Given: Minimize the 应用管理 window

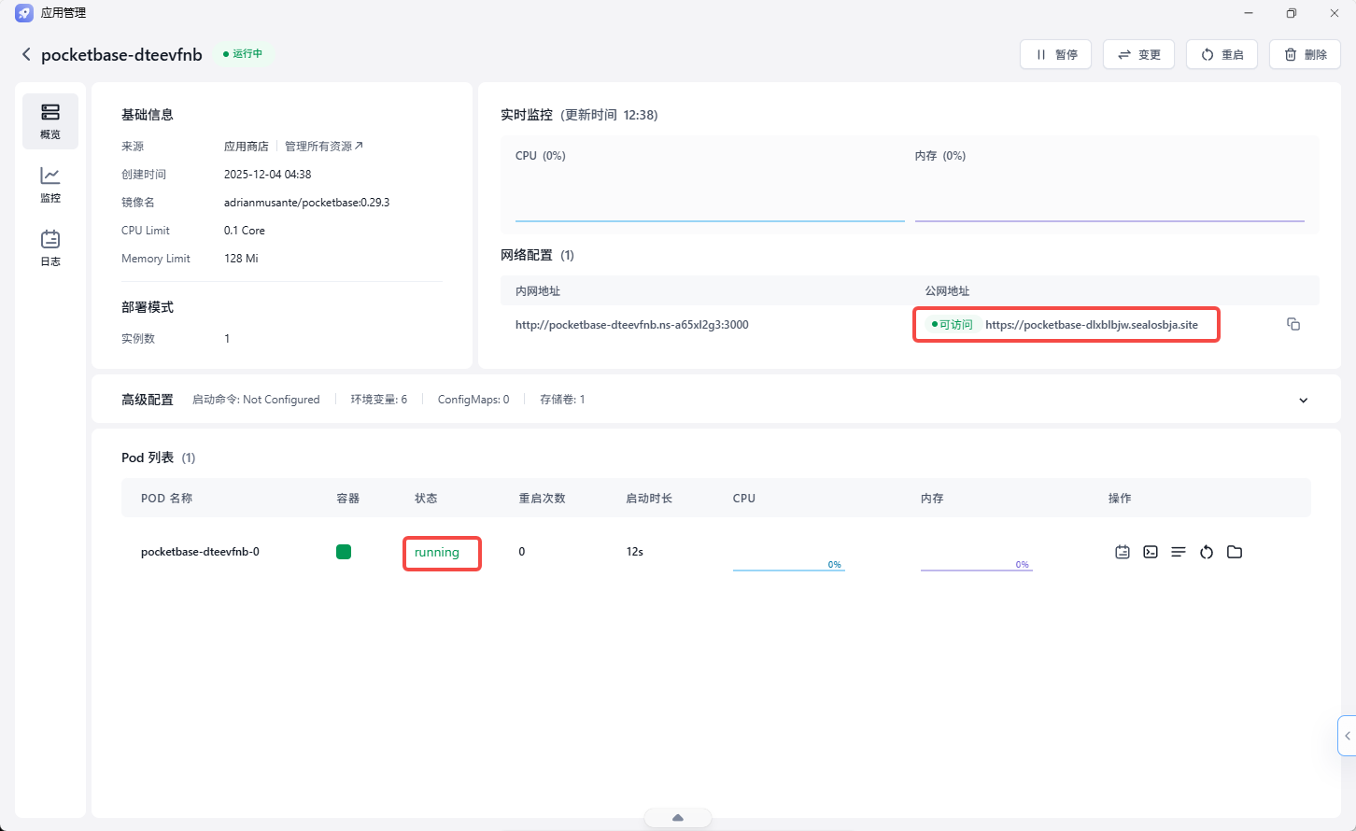Looking at the screenshot, I should [x=1249, y=13].
